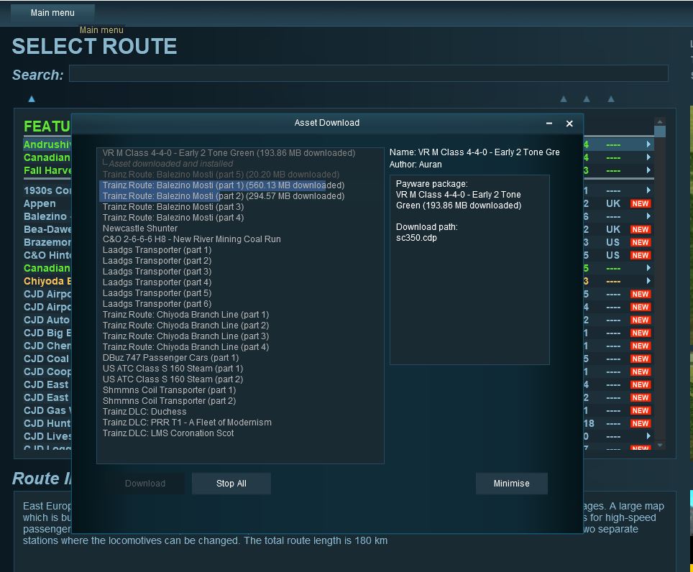
Task: Select Trainz DLC: PRR T1 entry
Action: [187, 423]
